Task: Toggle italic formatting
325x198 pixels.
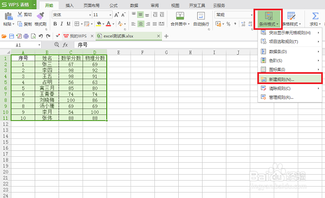Action: point(62,24)
